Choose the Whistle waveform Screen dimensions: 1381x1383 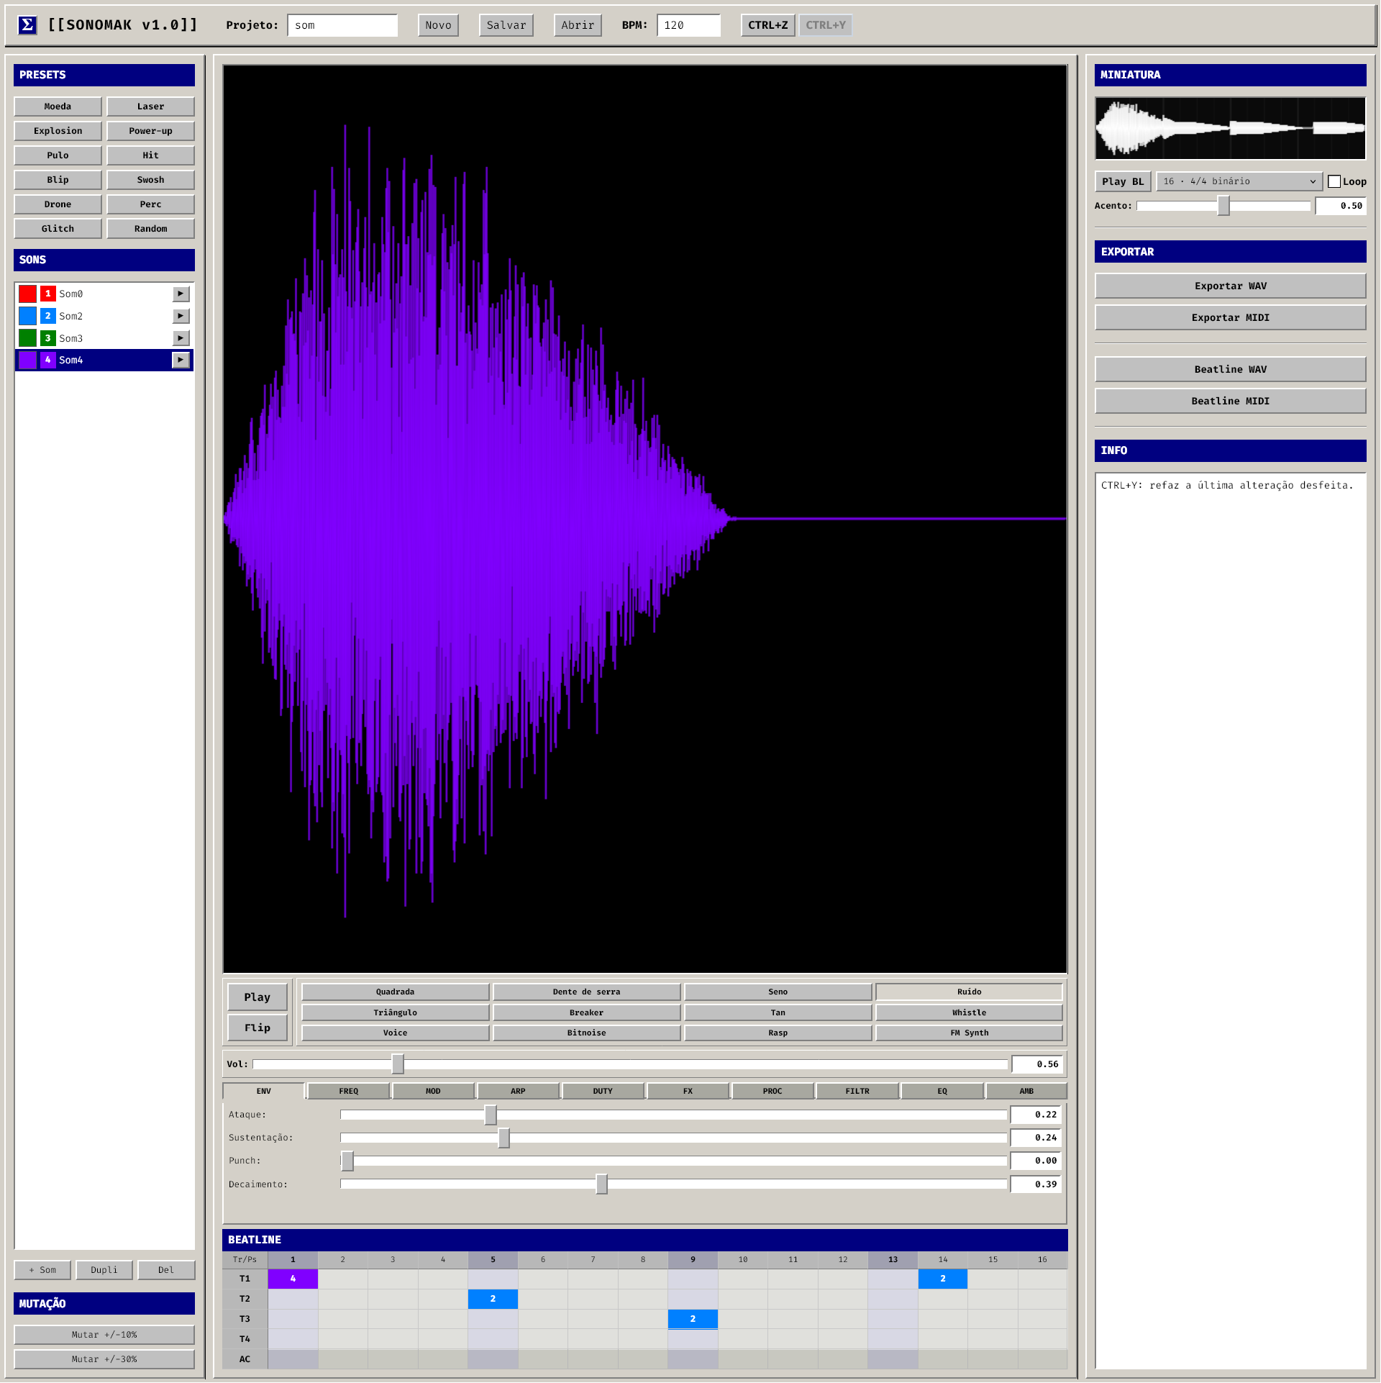pos(969,1012)
